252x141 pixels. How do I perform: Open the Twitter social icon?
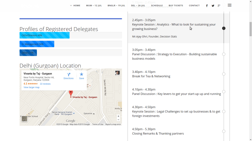213,6
